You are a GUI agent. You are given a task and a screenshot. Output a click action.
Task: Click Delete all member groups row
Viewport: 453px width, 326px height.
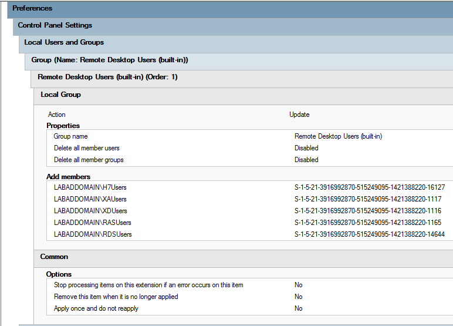pyautogui.click(x=89, y=160)
